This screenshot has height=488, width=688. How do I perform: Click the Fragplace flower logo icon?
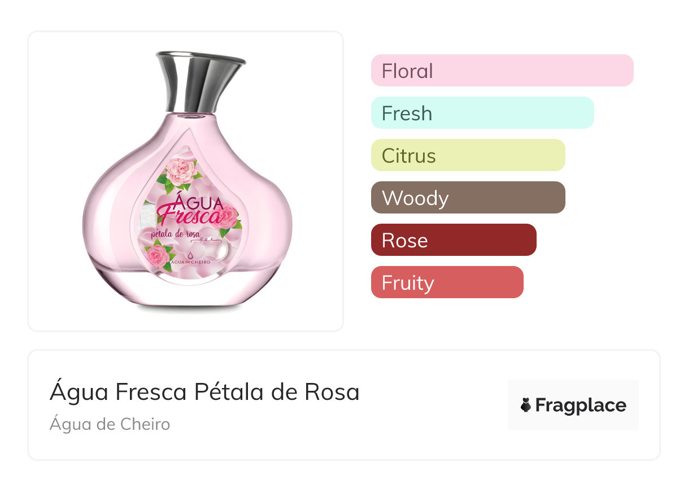pyautogui.click(x=526, y=406)
